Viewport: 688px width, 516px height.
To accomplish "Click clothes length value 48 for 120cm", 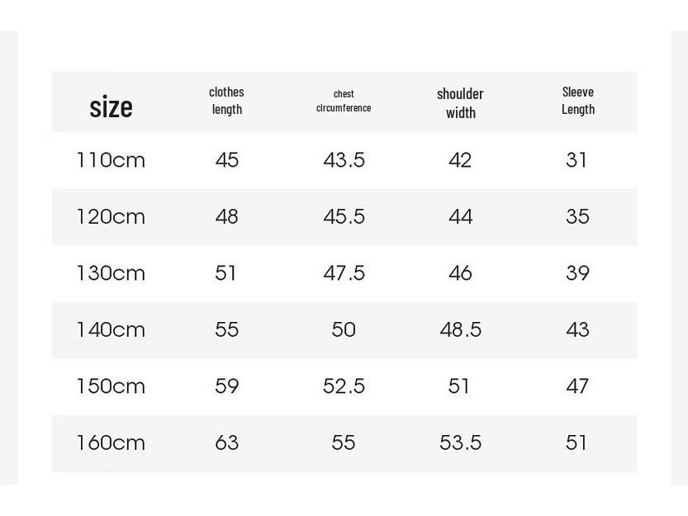I will pos(226,217).
